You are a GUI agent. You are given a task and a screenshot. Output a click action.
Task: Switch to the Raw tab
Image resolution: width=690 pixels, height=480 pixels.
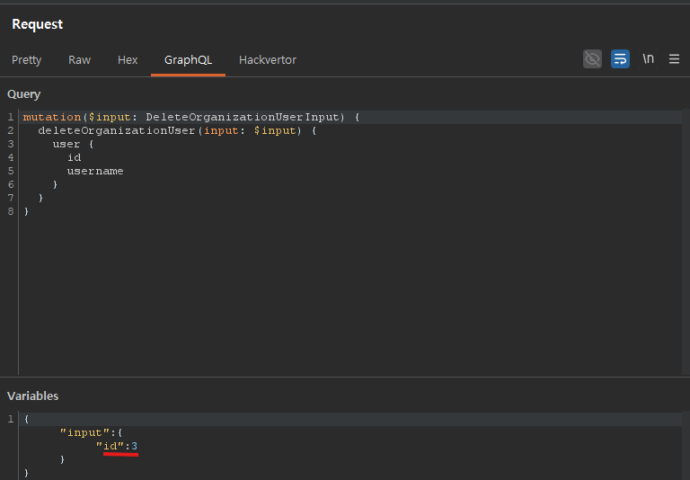[x=79, y=60]
